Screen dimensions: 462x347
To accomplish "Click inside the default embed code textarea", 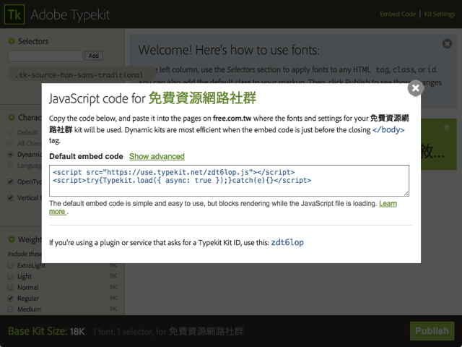I will point(229,181).
